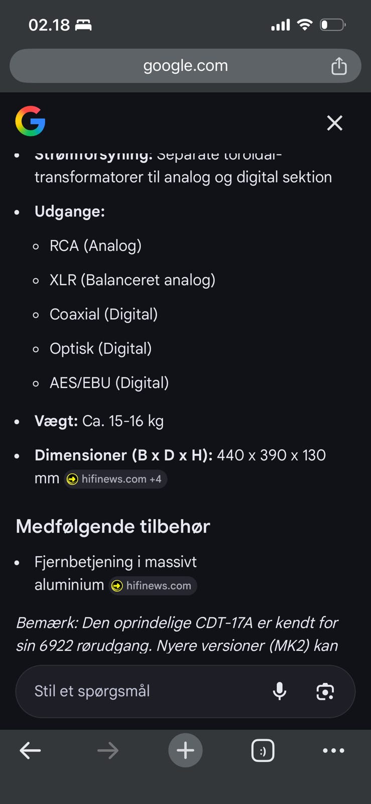Tap the 'Medfølgende tilbehør' section heading

click(113, 526)
